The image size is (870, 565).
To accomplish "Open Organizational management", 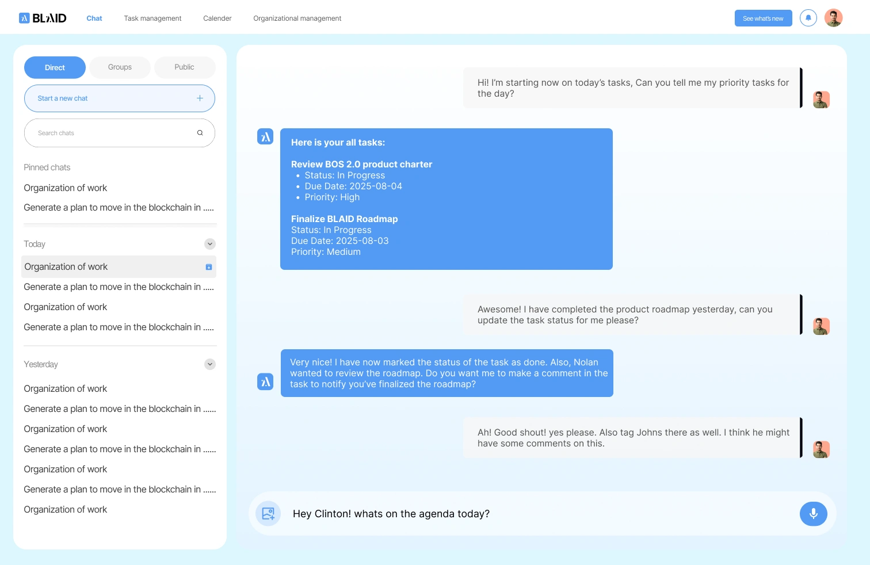I will click(297, 18).
